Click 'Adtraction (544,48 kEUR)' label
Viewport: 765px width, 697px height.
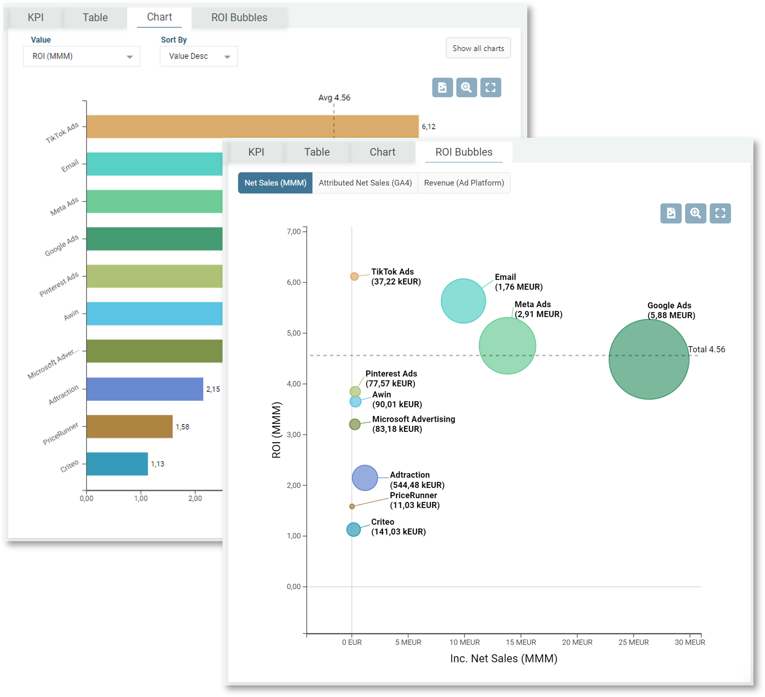click(x=417, y=480)
